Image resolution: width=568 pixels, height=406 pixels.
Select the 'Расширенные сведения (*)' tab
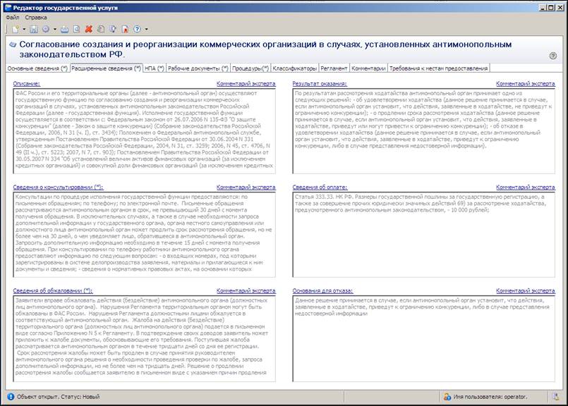(106, 68)
